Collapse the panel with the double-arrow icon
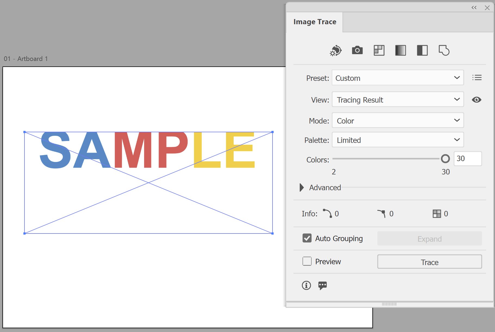 point(474,8)
